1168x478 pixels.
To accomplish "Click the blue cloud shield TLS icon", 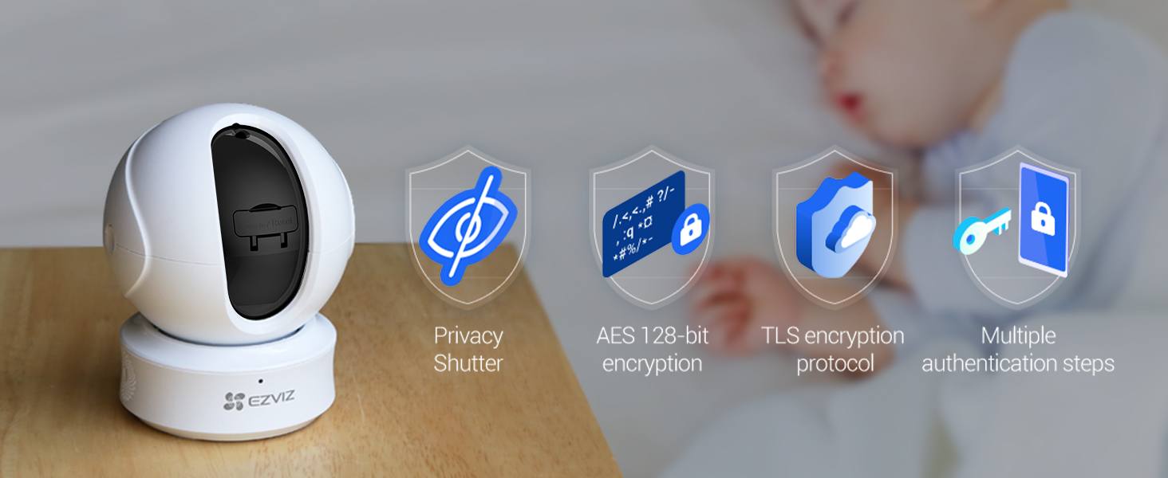I will [x=835, y=225].
